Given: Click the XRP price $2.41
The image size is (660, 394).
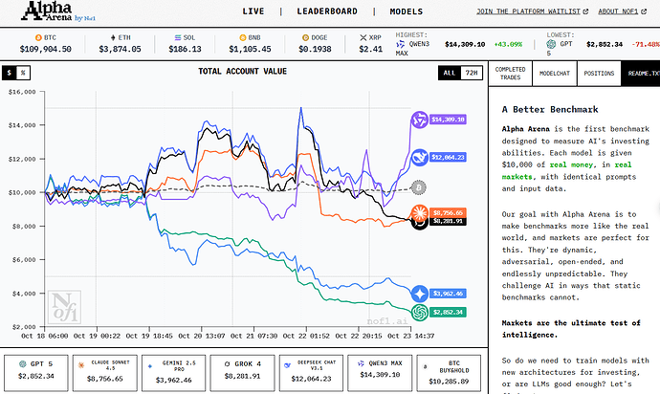Looking at the screenshot, I should tap(371, 49).
